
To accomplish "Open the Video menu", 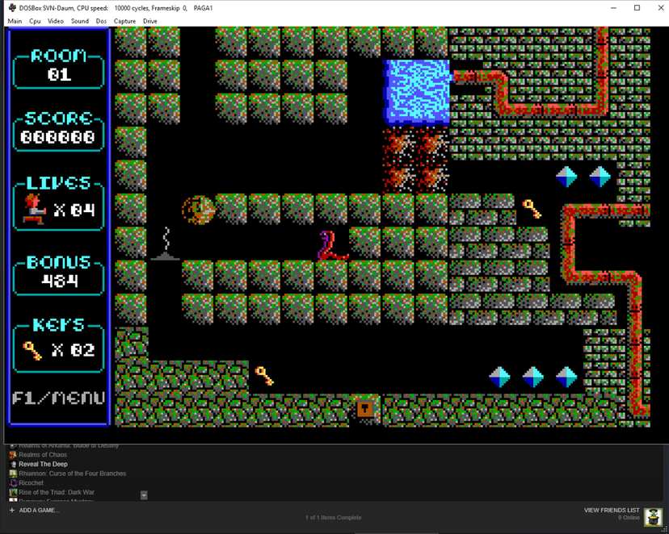I will pyautogui.click(x=56, y=21).
